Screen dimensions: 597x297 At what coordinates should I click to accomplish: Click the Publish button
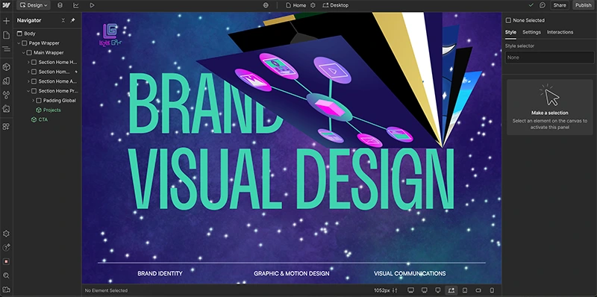tap(584, 5)
